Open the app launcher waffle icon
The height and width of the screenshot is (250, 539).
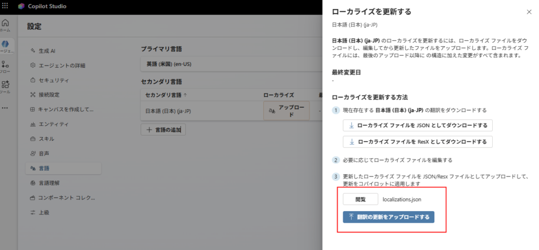[x=6, y=6]
